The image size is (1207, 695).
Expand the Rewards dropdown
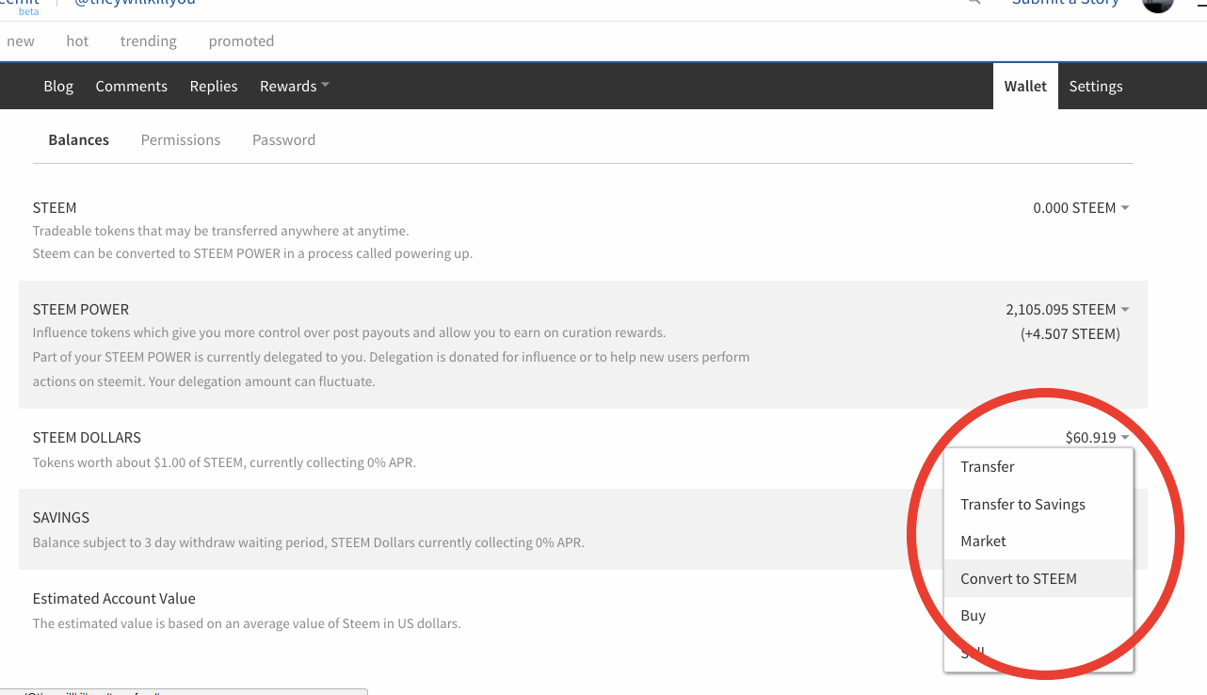coord(295,86)
